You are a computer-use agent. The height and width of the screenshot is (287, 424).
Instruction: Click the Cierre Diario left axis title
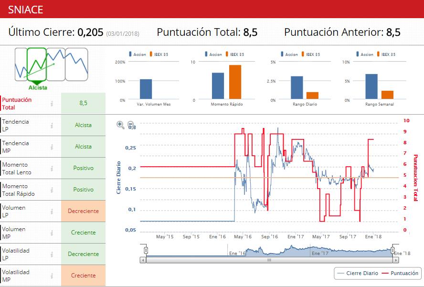pos(118,178)
